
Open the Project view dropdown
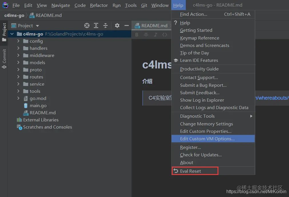37,26
